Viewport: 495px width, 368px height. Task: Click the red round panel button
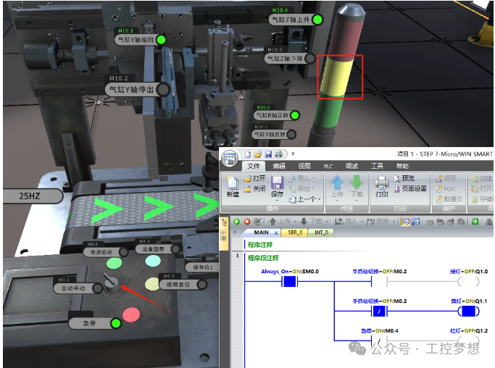click(131, 315)
